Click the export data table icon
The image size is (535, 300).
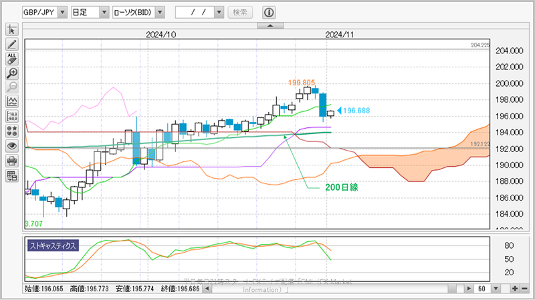12,175
